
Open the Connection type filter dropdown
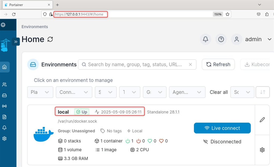pyautogui.click(x=74, y=92)
